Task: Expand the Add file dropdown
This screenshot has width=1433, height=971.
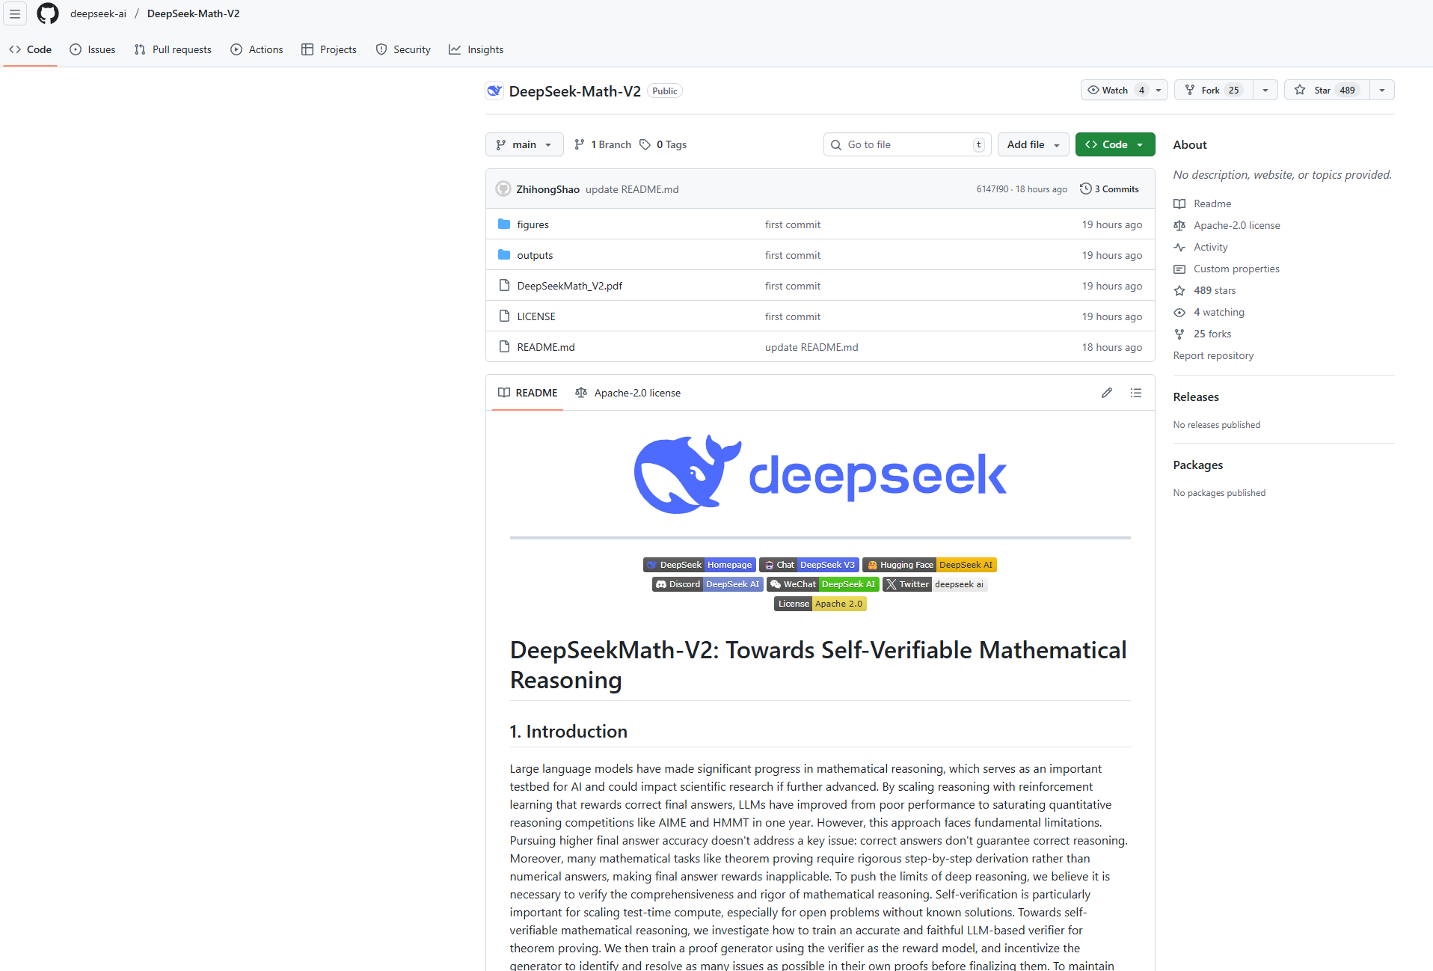Action: point(1033,144)
